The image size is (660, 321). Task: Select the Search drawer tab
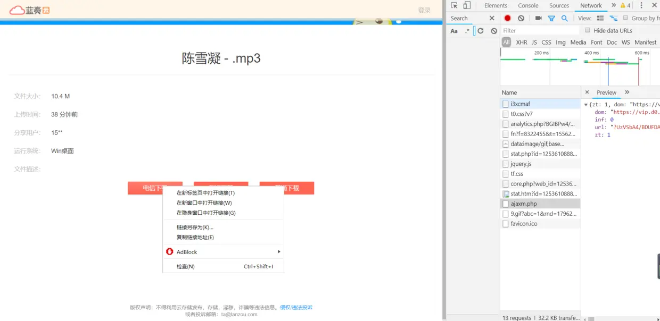click(x=459, y=18)
